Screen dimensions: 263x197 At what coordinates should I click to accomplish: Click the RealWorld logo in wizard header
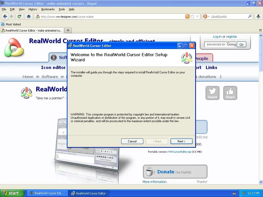(x=186, y=58)
